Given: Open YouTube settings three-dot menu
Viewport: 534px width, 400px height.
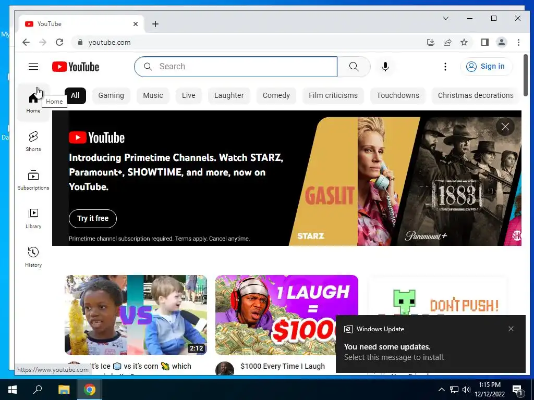Looking at the screenshot, I should click(x=445, y=67).
